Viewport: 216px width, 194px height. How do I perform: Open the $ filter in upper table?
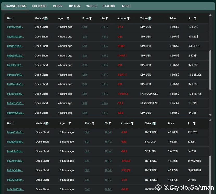195,18
